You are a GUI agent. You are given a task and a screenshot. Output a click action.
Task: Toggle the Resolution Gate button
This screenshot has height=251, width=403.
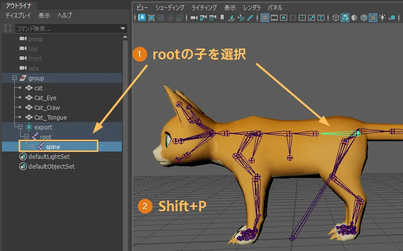pos(284,18)
